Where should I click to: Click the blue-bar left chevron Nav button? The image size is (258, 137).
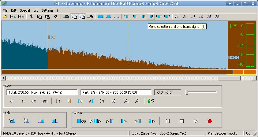pos(80,101)
